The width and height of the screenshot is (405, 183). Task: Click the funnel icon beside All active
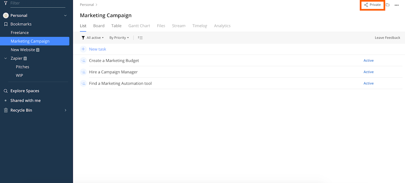[x=83, y=38]
